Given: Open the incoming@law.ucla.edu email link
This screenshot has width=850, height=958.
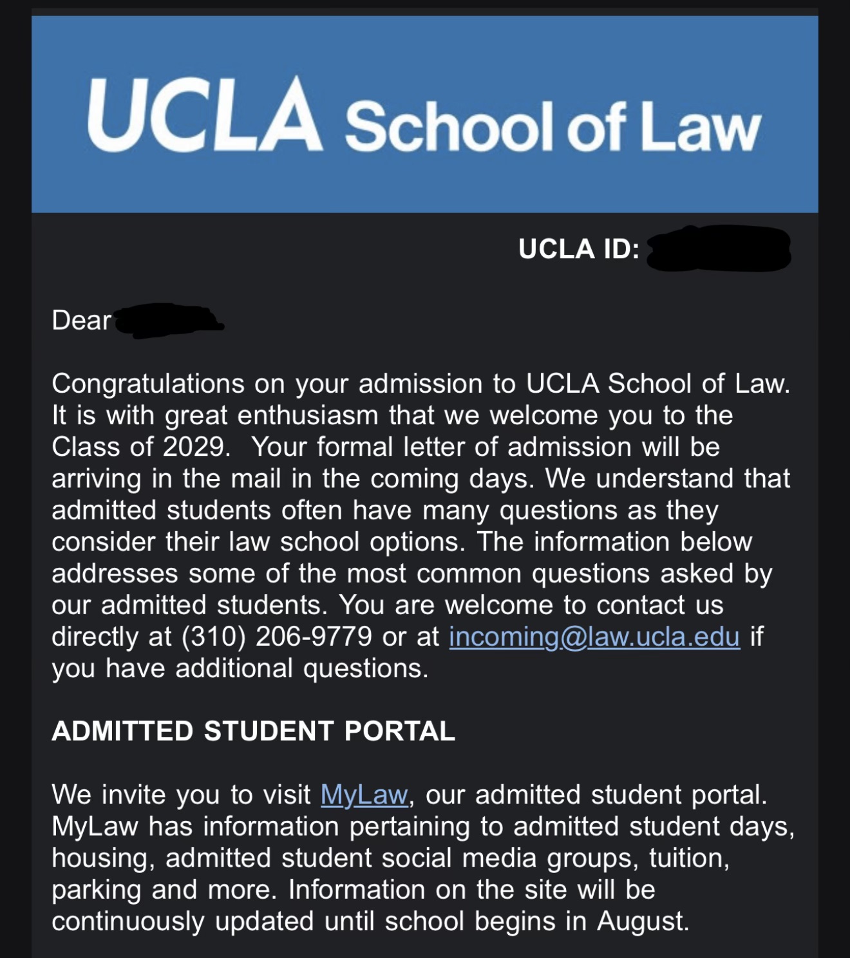Looking at the screenshot, I should pos(594,637).
